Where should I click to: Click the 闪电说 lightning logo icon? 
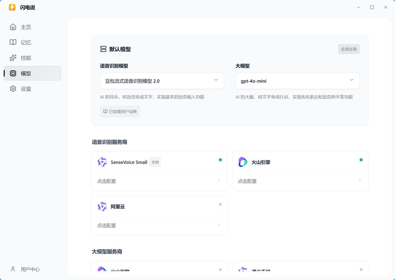tap(12, 7)
